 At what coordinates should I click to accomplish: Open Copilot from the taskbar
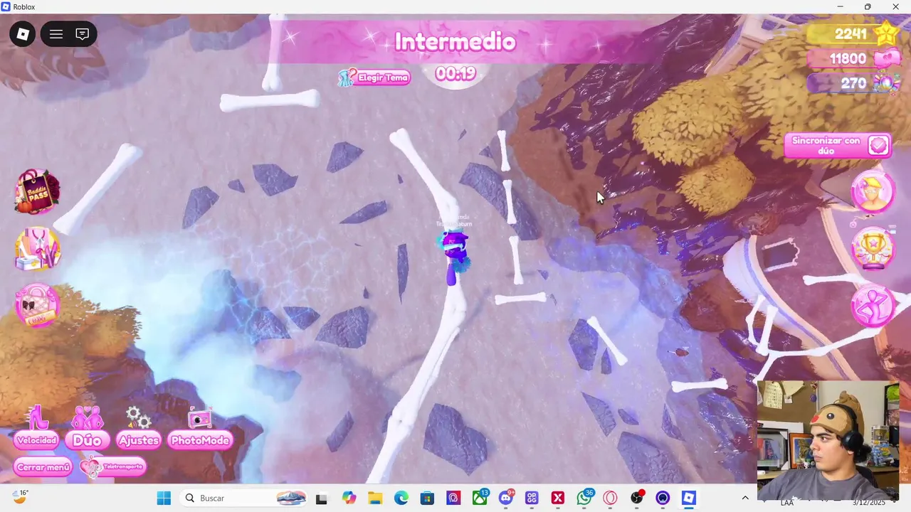click(x=349, y=498)
